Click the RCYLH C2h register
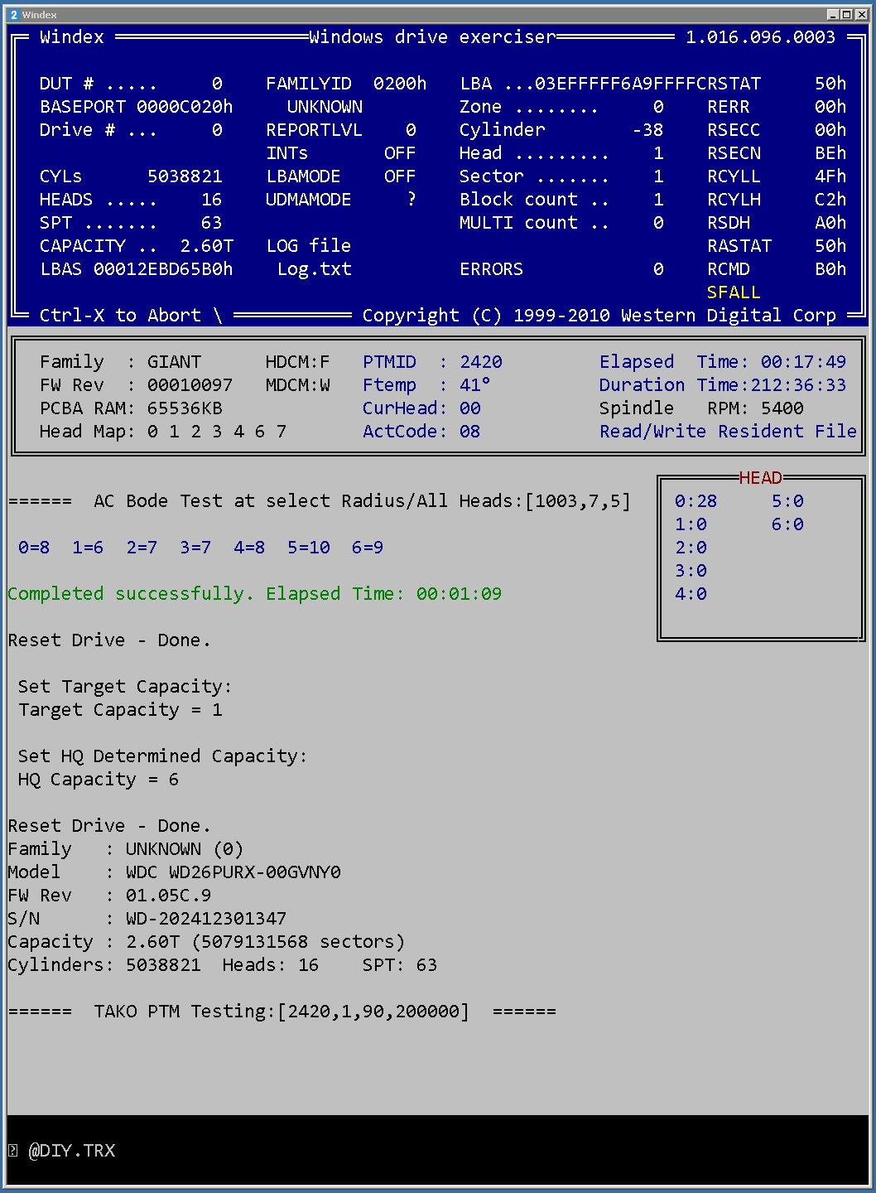This screenshot has width=876, height=1193. (x=777, y=200)
